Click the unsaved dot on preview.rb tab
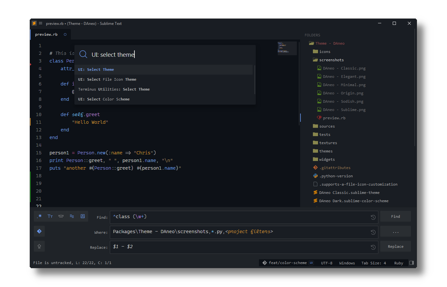The image size is (447, 287). (65, 34)
